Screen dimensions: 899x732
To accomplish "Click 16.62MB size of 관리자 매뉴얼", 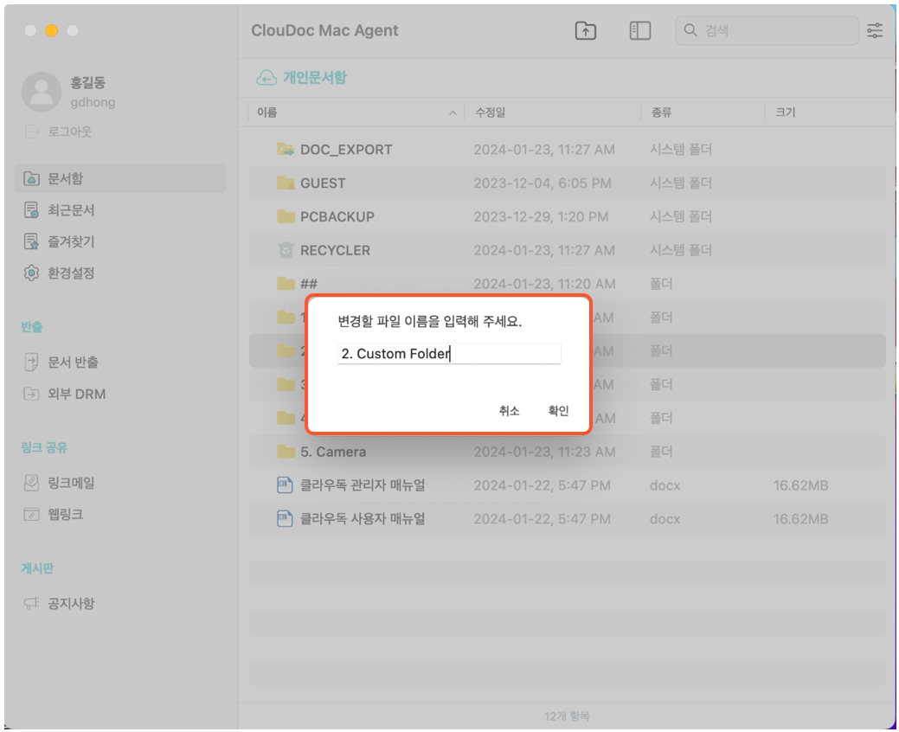I will [800, 485].
